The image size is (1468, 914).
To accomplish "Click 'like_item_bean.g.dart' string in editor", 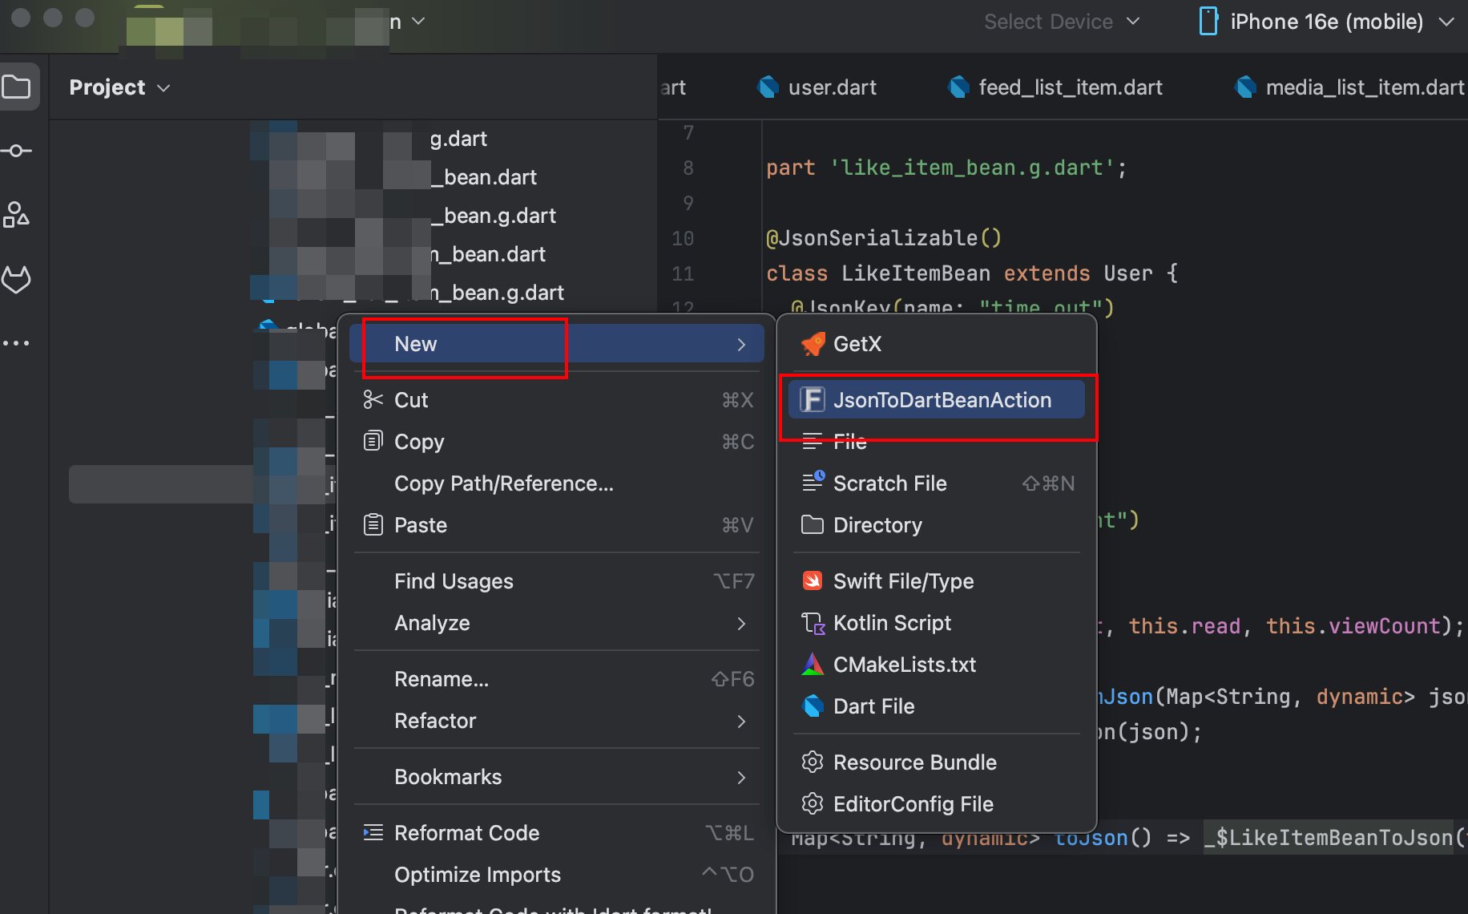I will 972,168.
